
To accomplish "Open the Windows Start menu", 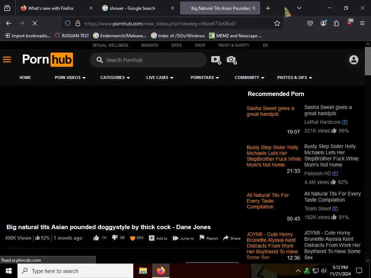I will pyautogui.click(x=9, y=271).
